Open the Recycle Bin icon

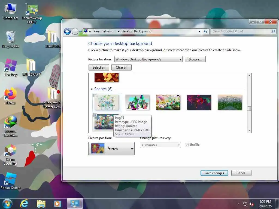11,39
